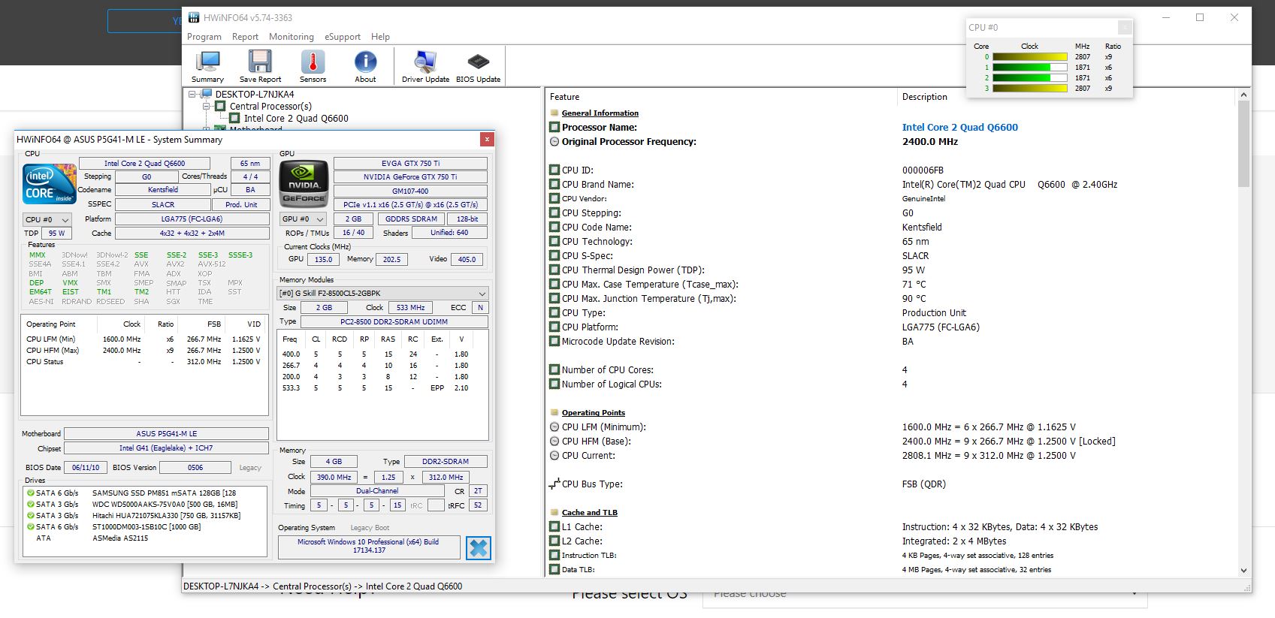This screenshot has height=618, width=1275.
Task: Click the large blue X close icon in System Summary
Action: pos(478,548)
